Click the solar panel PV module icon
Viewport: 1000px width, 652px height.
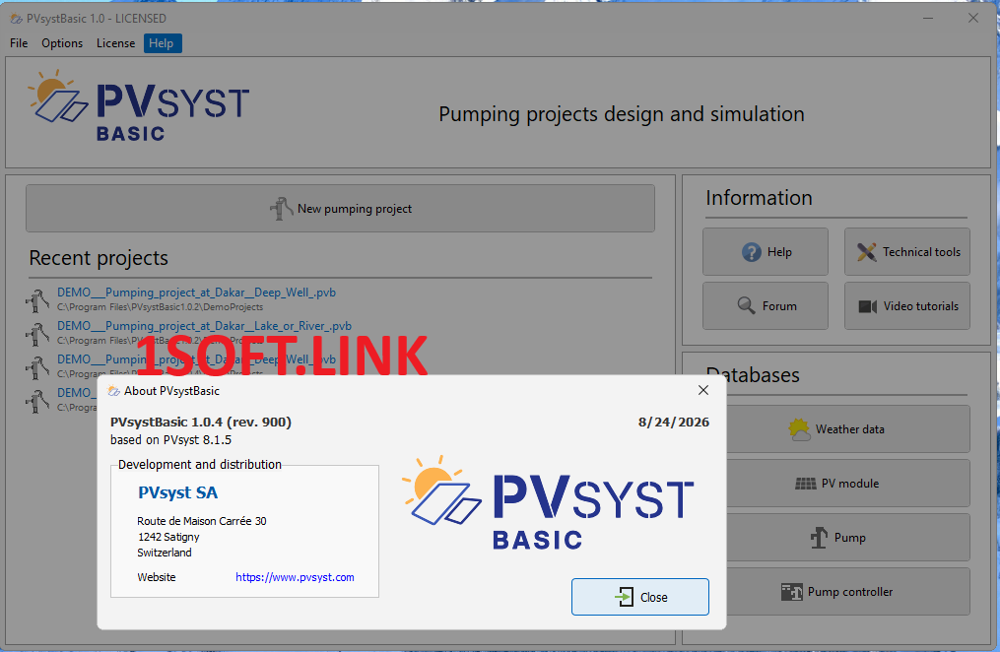(x=806, y=484)
